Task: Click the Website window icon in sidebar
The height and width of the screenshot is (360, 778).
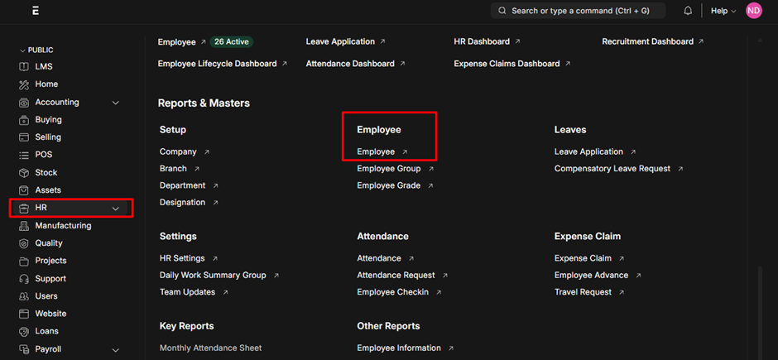Action: click(24, 314)
